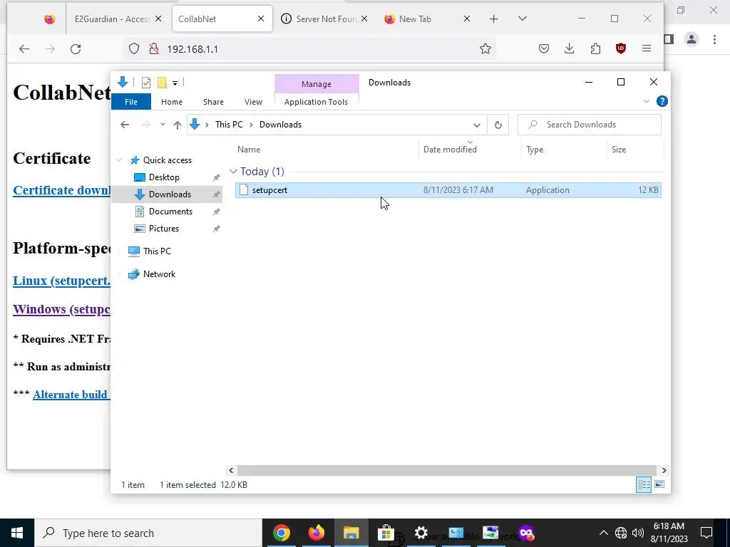
Task: Launch Chrome from the taskbar
Action: (x=281, y=533)
